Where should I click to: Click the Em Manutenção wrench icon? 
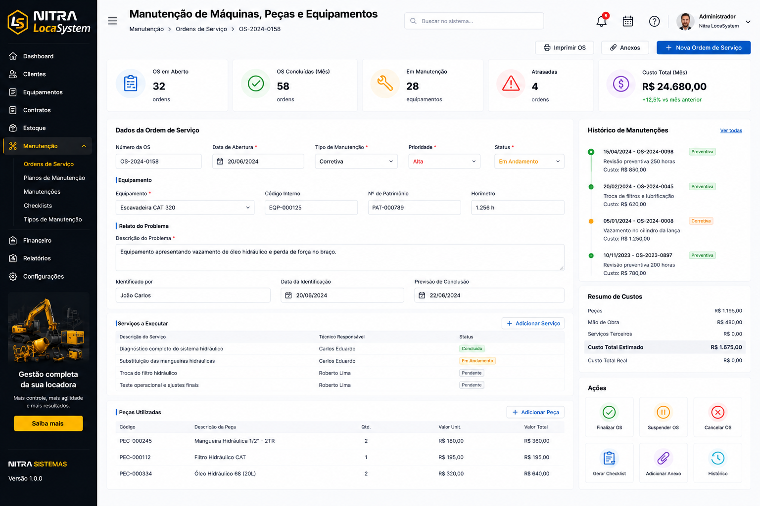385,84
